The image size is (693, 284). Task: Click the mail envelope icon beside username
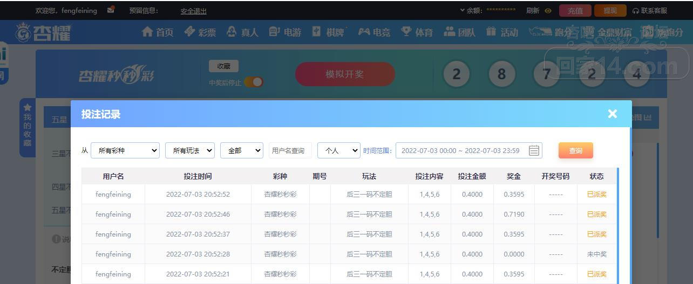coord(111,10)
